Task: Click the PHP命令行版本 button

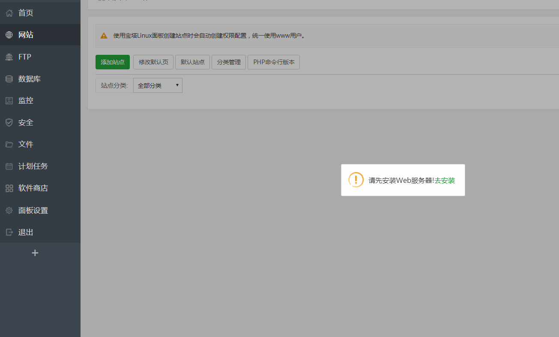Action: click(x=274, y=62)
